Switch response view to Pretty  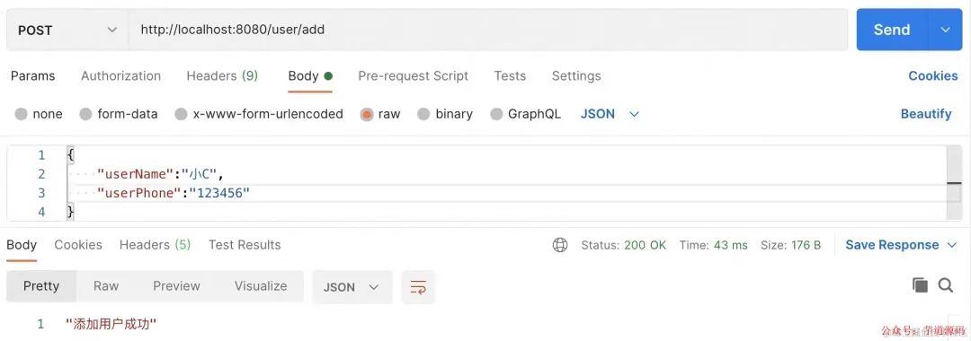(40, 286)
